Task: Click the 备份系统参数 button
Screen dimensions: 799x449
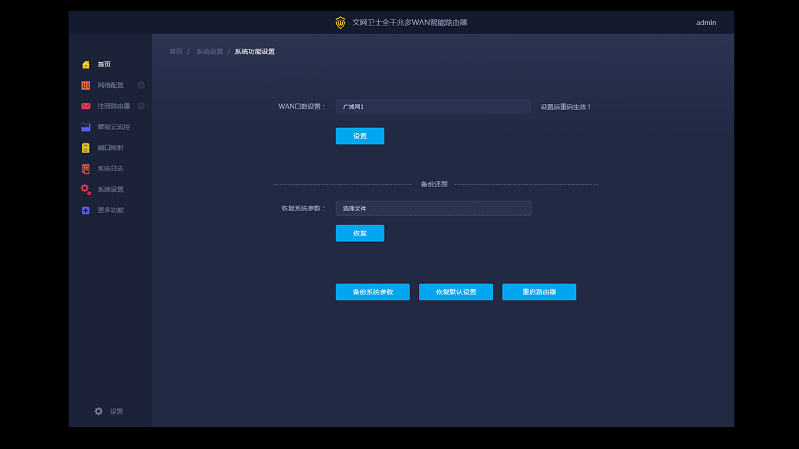Action: point(373,292)
